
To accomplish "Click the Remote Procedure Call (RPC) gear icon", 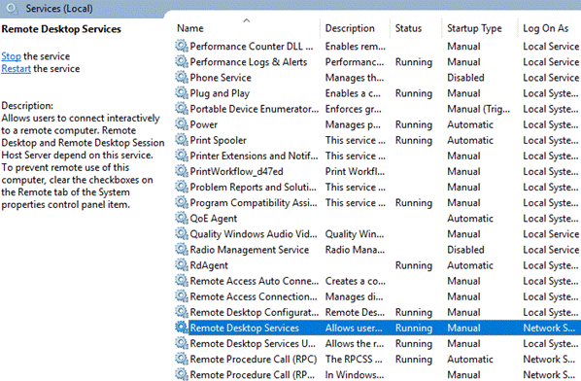I will click(x=182, y=359).
